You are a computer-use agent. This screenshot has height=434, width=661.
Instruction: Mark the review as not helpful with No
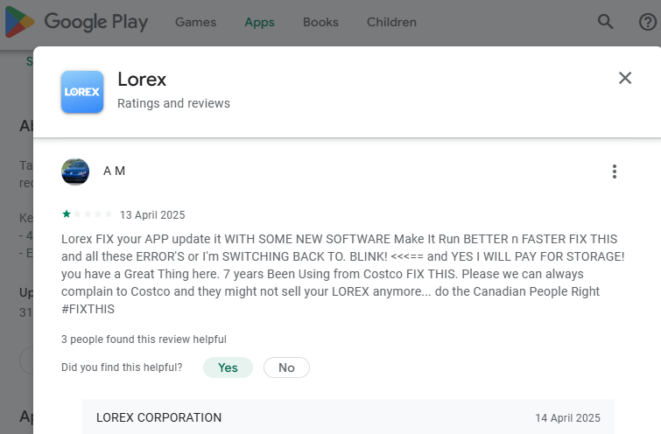[x=286, y=367]
